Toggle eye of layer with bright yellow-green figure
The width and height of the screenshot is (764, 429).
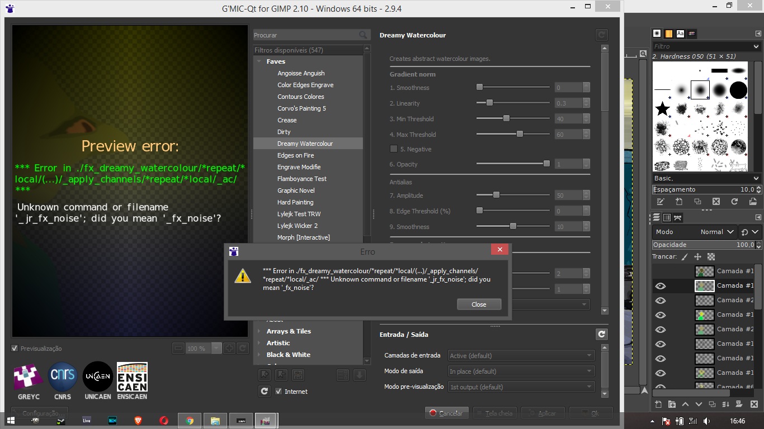click(661, 314)
